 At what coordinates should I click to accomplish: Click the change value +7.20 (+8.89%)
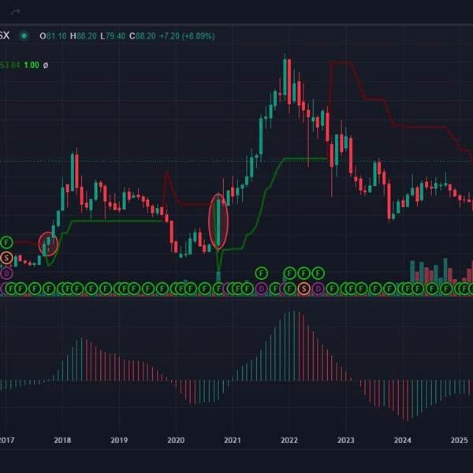click(187, 36)
